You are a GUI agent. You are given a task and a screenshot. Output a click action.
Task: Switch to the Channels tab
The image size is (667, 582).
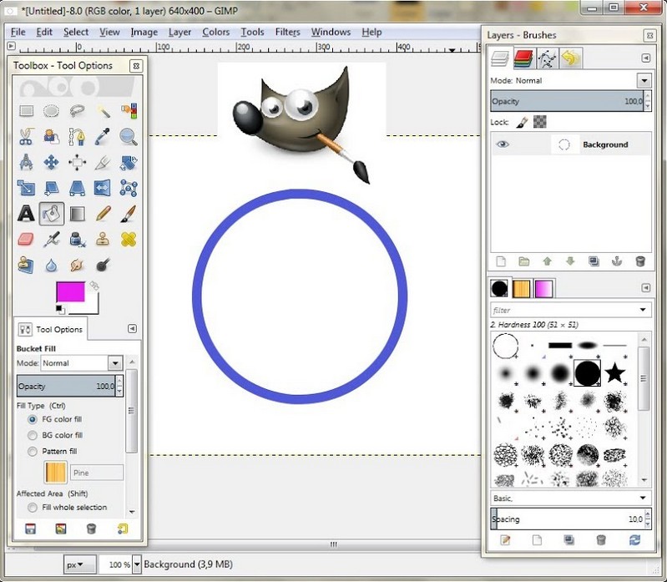(x=523, y=58)
